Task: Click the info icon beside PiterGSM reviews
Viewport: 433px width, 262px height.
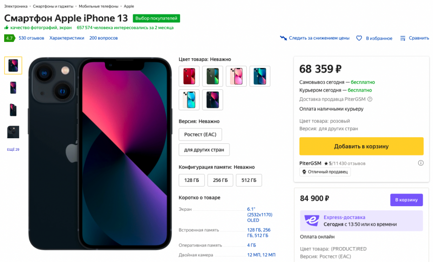Action: [x=420, y=163]
